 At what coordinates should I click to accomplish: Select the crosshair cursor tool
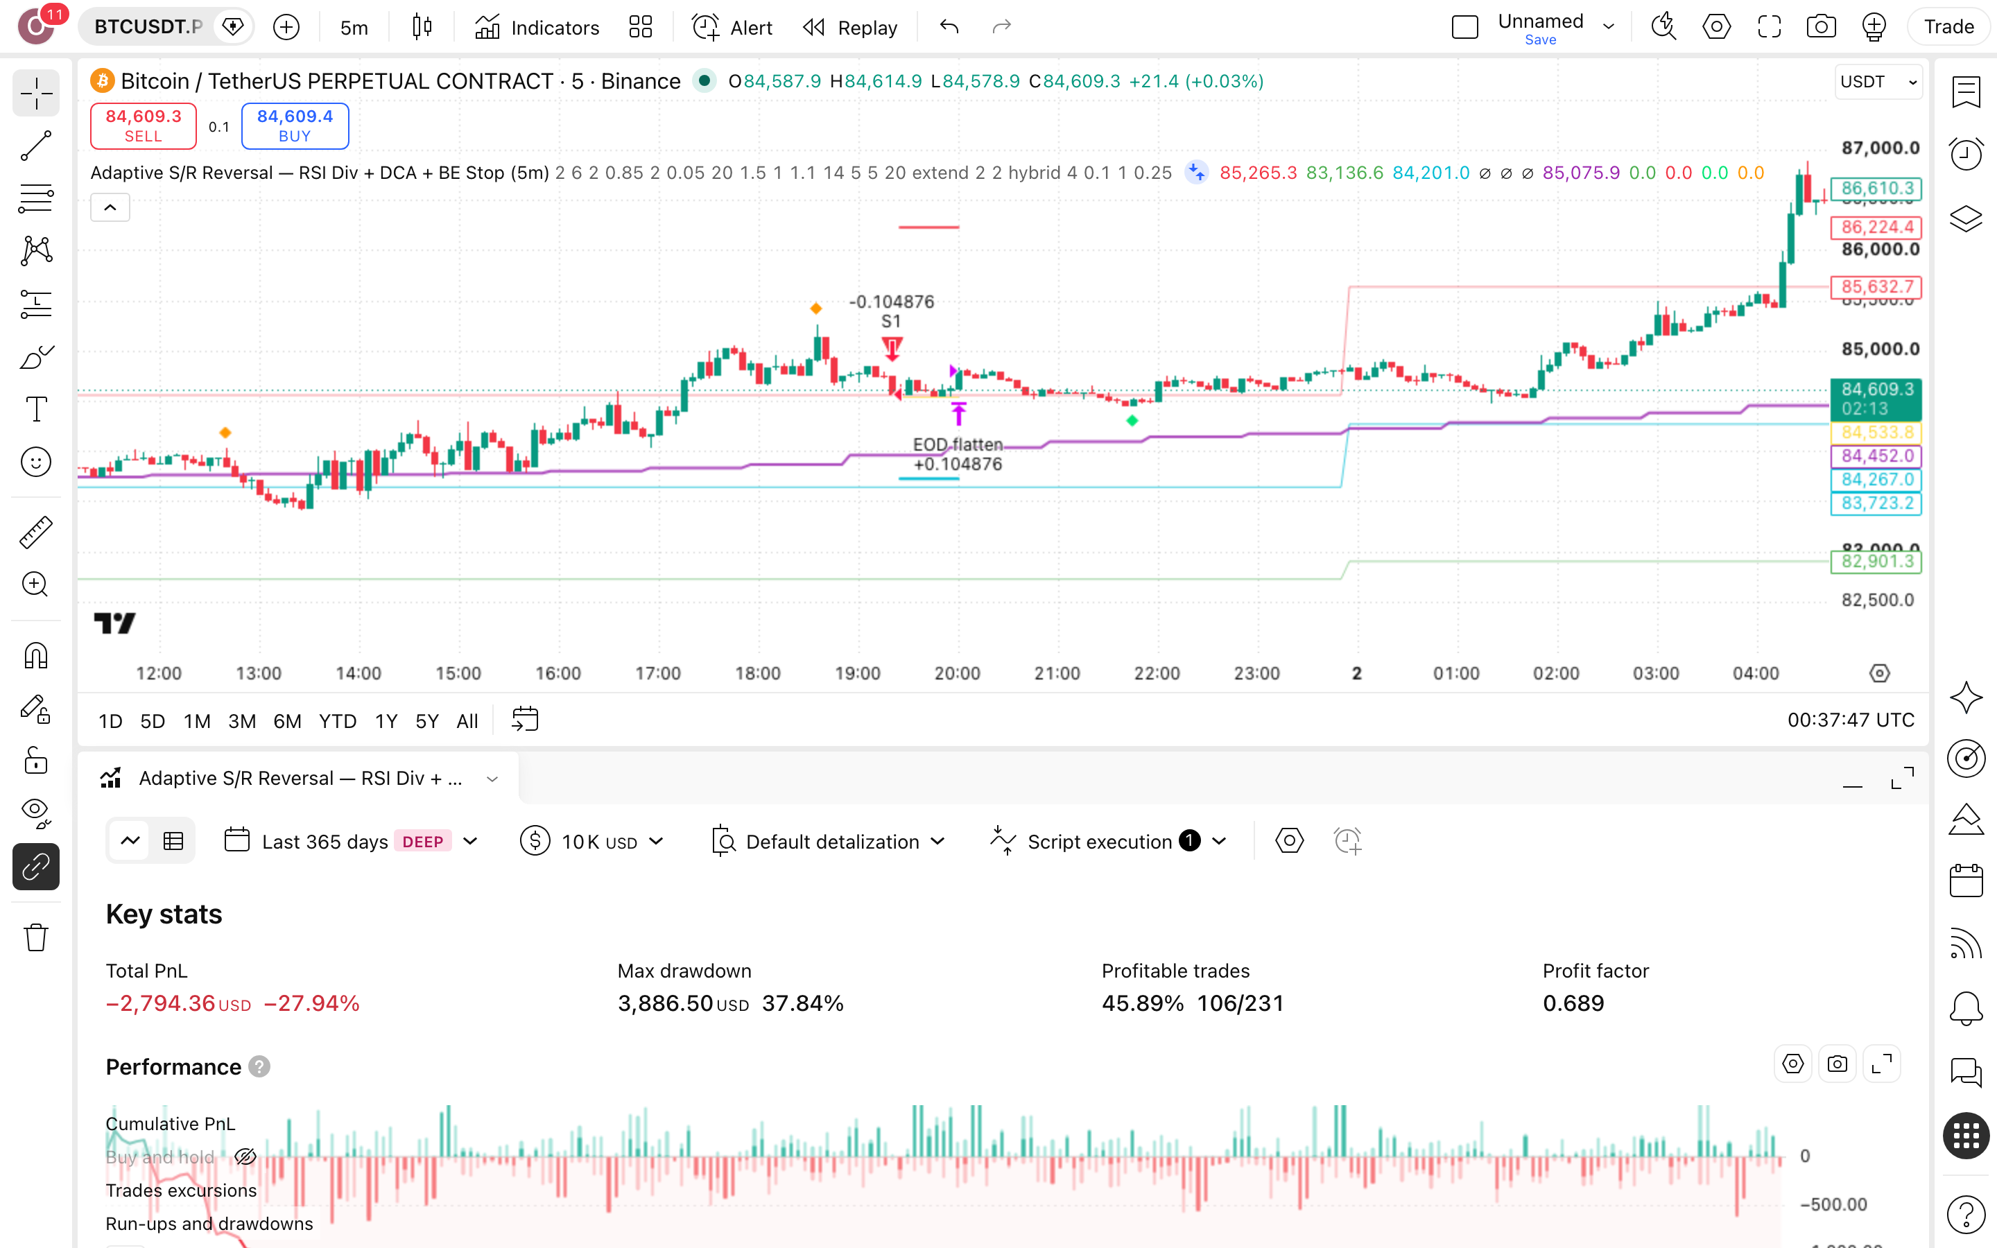35,94
